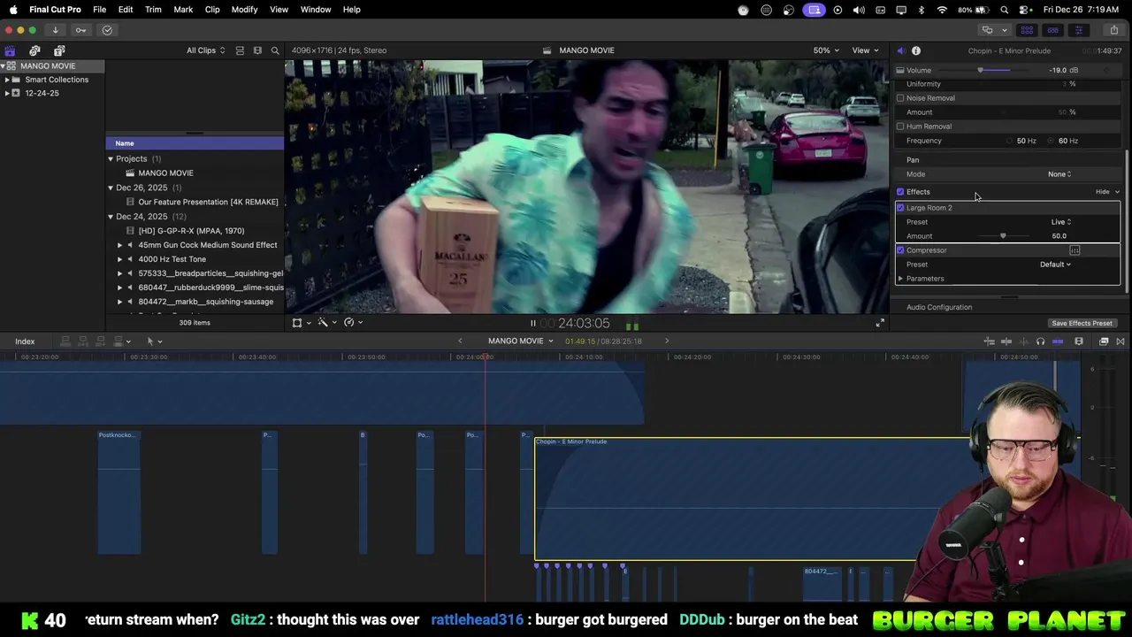This screenshot has height=637, width=1132.
Task: Open the Trim menu
Action: click(x=153, y=10)
